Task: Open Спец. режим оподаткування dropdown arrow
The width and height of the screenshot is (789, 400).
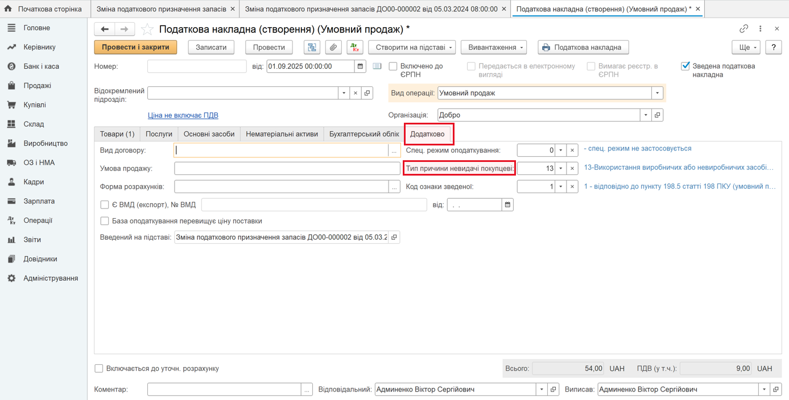Action: [x=561, y=151]
